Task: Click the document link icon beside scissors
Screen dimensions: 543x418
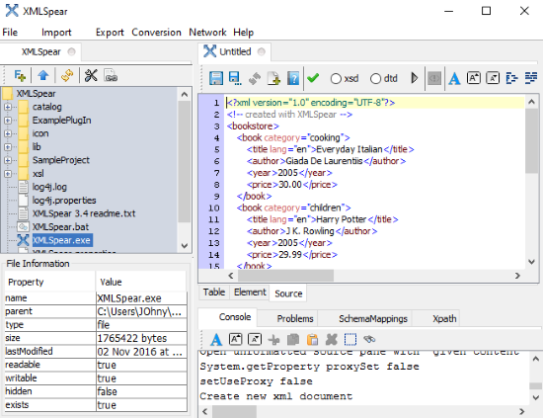Action: [111, 75]
